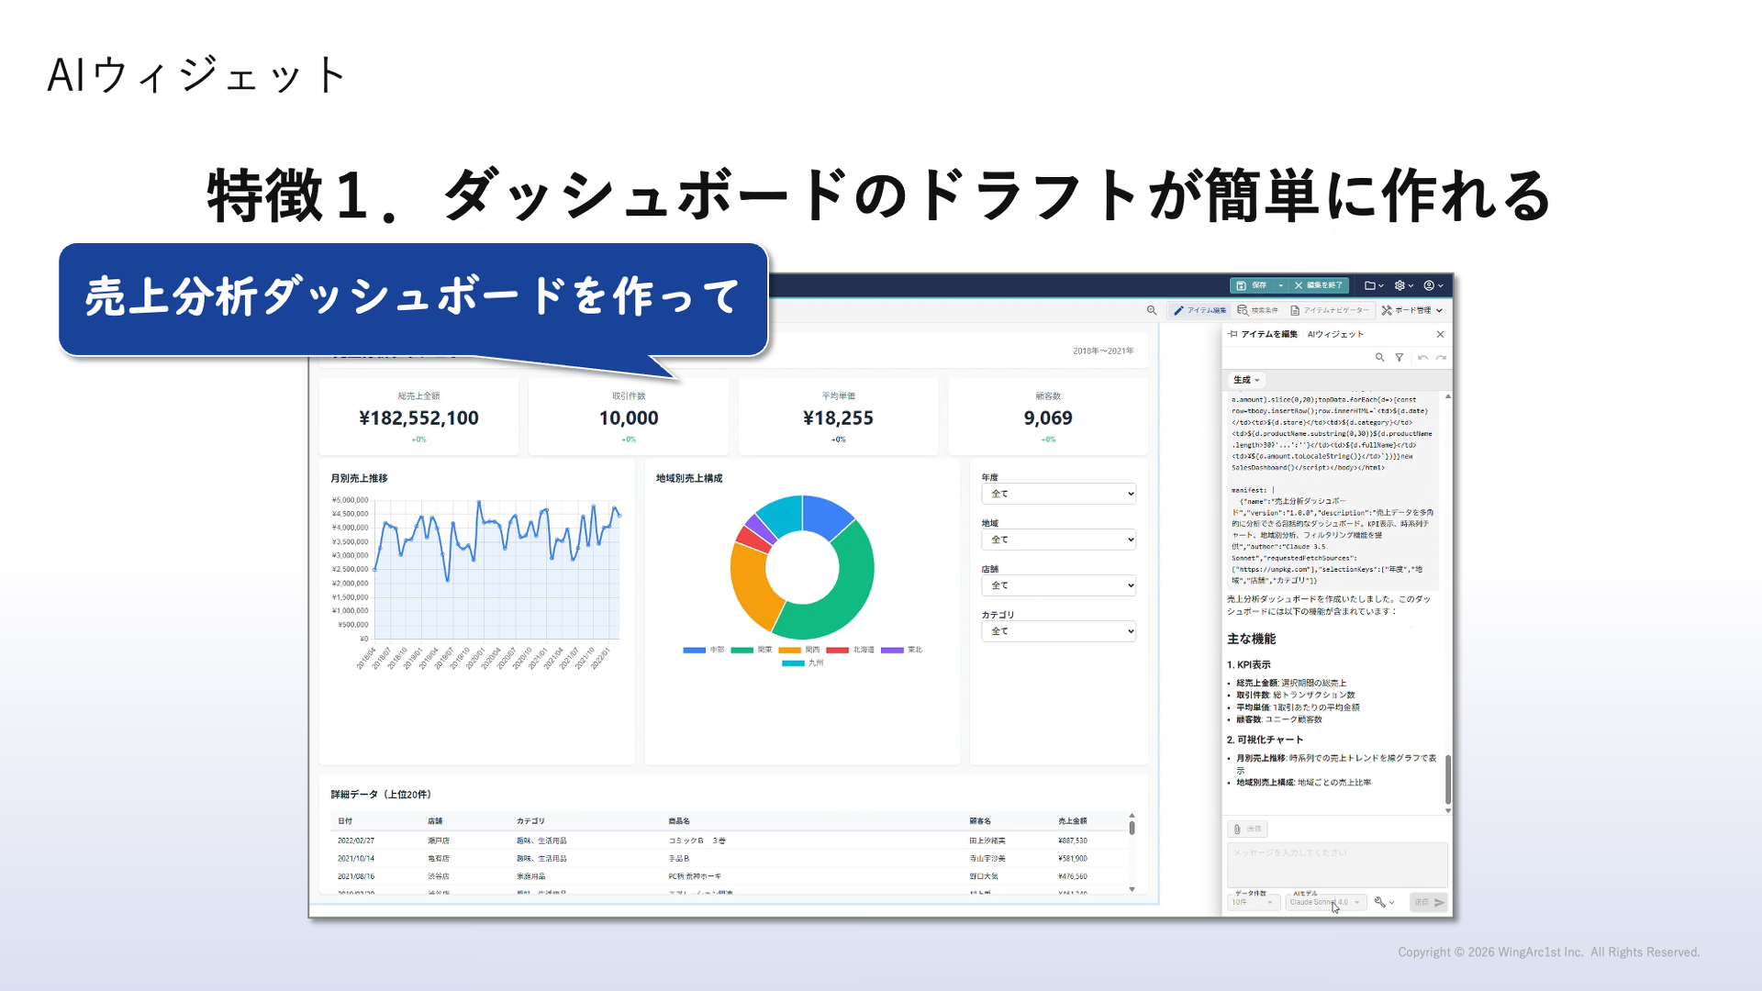Open the wrench tools menu
1762x991 pixels.
tap(1384, 902)
